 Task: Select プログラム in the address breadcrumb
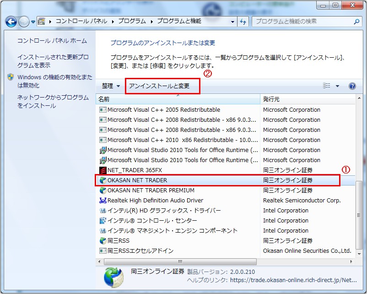click(132, 22)
